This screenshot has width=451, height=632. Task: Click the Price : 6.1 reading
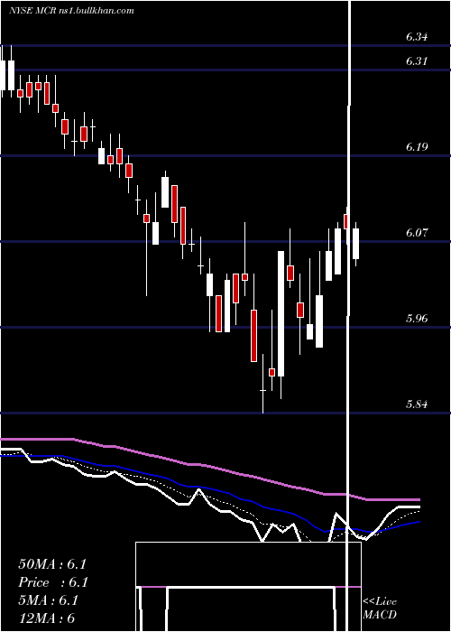tap(53, 582)
